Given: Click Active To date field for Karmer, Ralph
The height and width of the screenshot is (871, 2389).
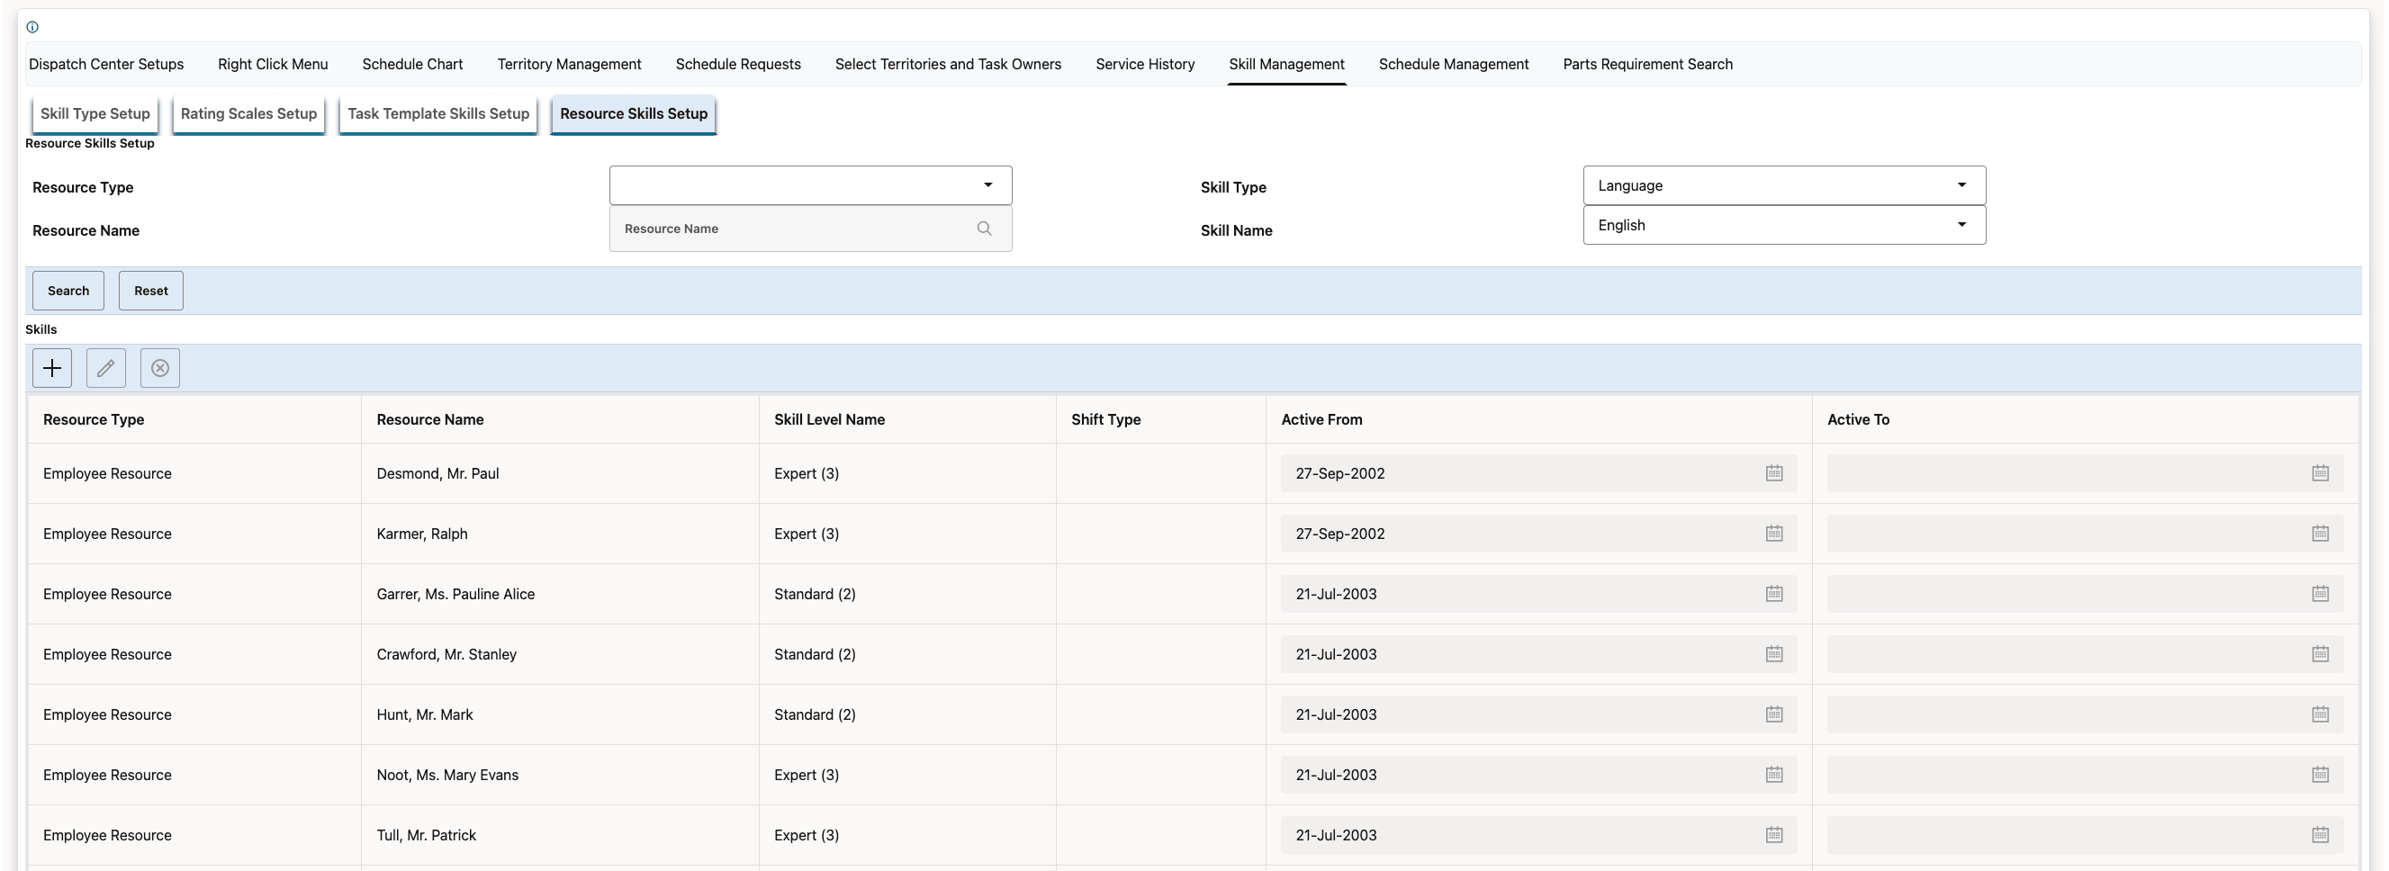Looking at the screenshot, I should [2085, 534].
